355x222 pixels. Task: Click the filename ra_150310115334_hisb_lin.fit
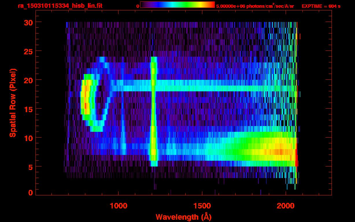click(x=60, y=6)
